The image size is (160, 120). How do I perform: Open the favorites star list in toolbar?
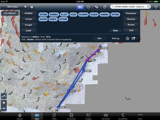click(96, 7)
